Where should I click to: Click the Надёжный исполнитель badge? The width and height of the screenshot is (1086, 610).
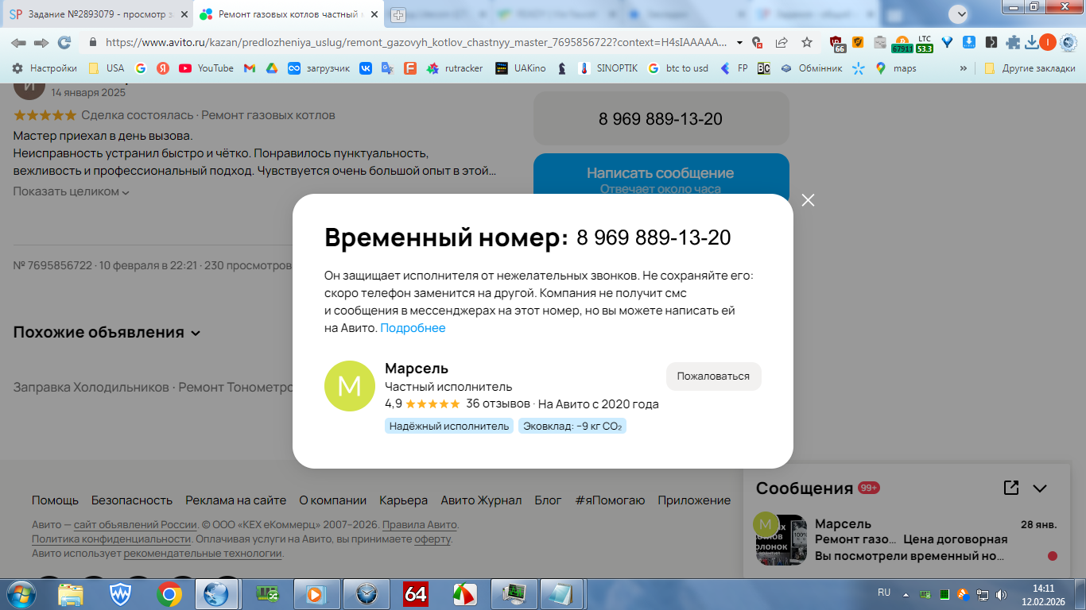(x=449, y=427)
